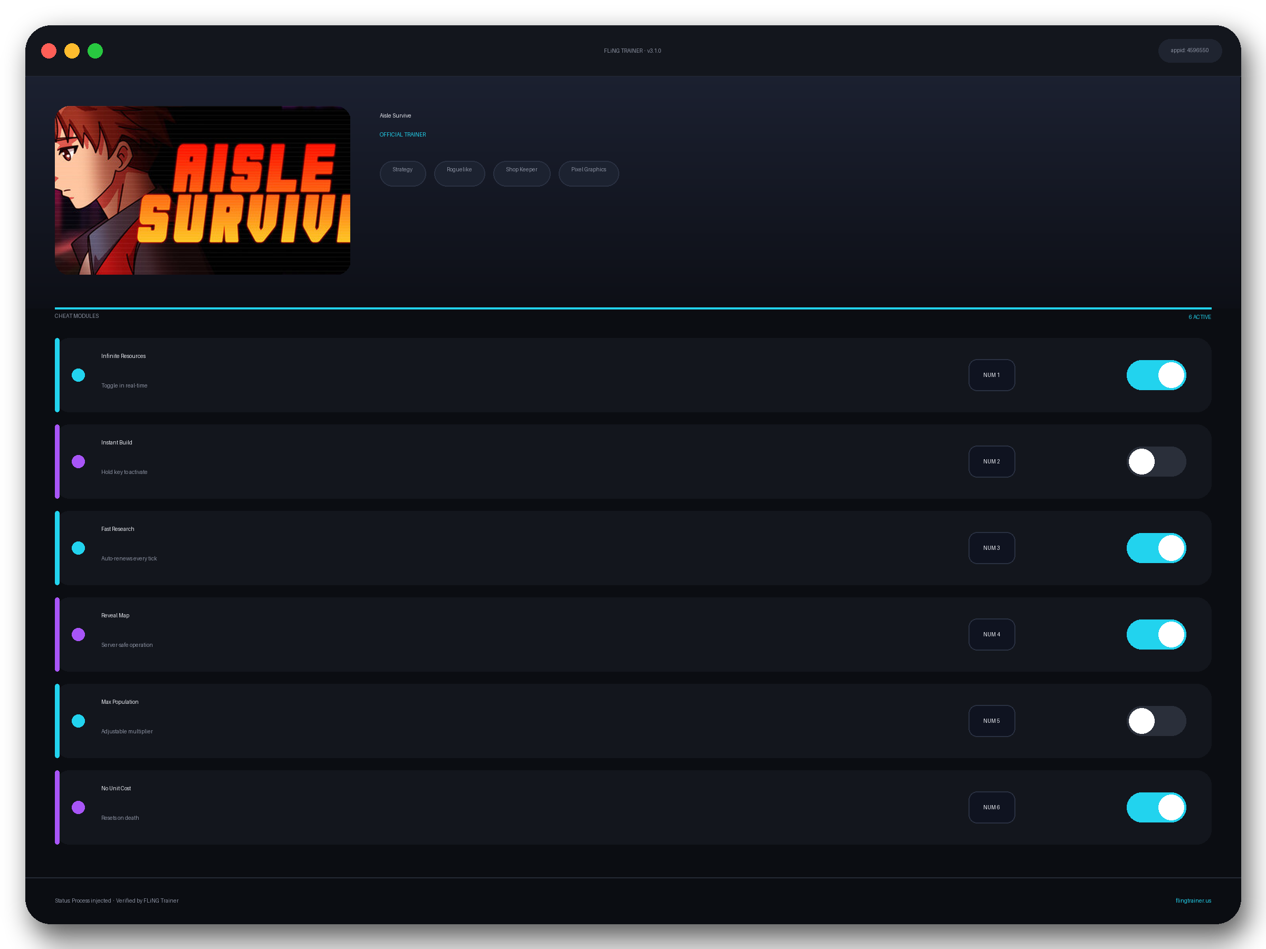Viewport: 1266px width, 949px height.
Task: Click the Fast Research module name
Action: coord(117,529)
